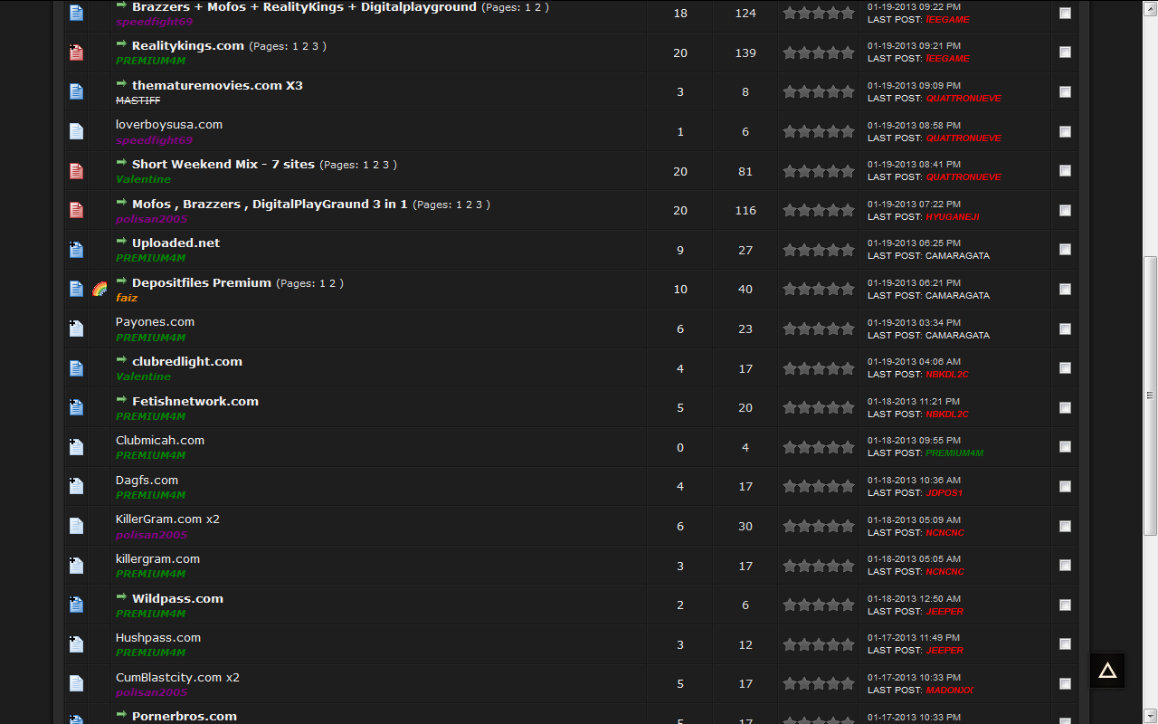Click green unread arrow beside Wildpass.com
1158x724 pixels.
pyautogui.click(x=121, y=597)
